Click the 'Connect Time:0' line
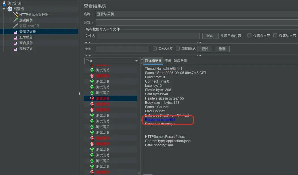 point(157,81)
